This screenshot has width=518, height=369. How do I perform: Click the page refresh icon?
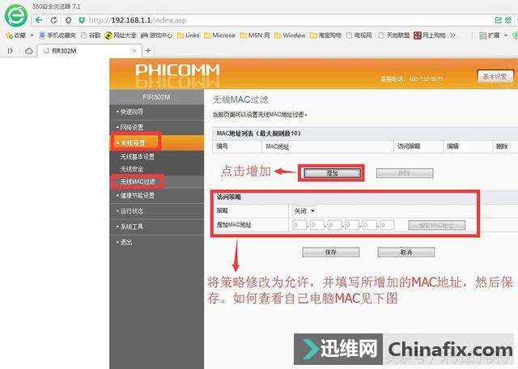tap(68, 19)
